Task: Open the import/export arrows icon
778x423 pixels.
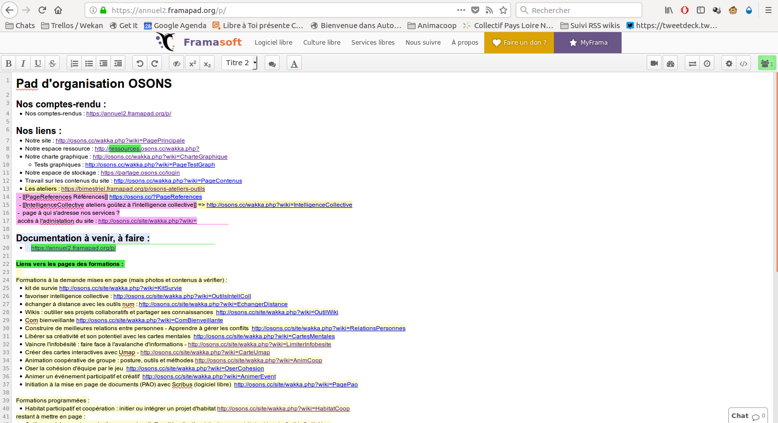Action: click(x=692, y=63)
